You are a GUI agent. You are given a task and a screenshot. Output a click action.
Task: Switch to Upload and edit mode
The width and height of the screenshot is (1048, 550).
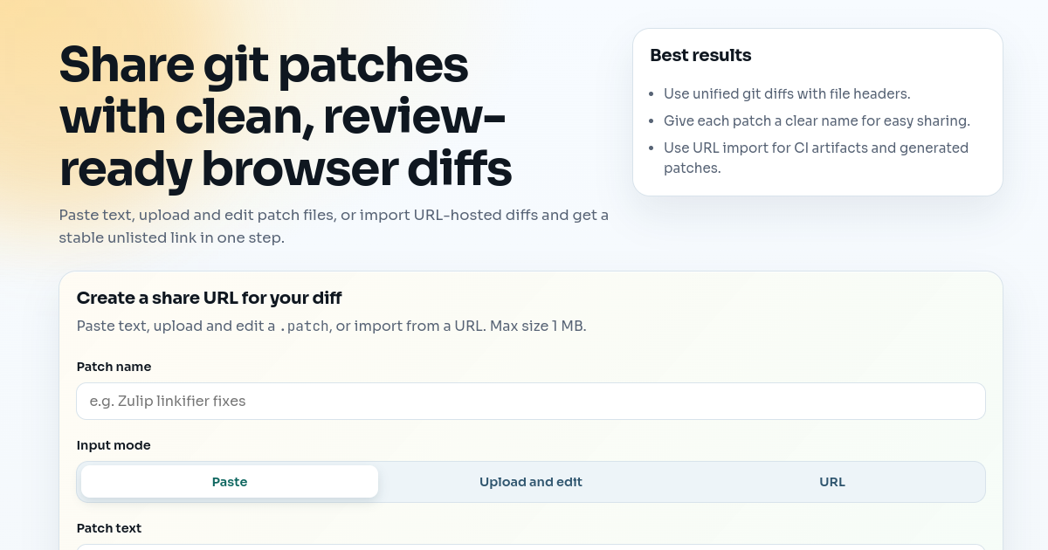tap(530, 482)
